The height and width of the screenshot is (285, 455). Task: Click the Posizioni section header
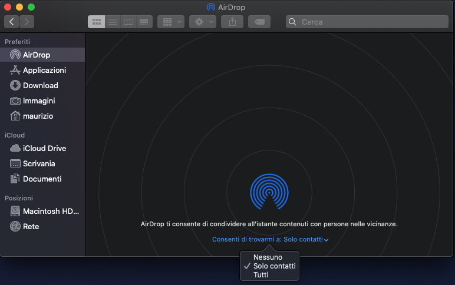[x=19, y=198]
